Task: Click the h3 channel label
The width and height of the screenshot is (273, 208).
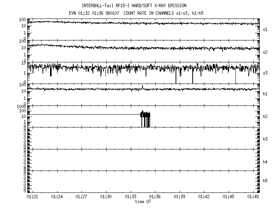Action: (x=265, y=139)
